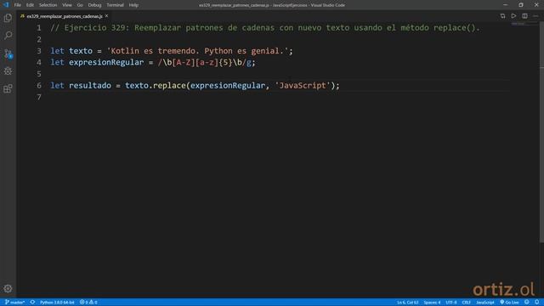Image resolution: width=544 pixels, height=306 pixels.
Task: Click the feedback smiley icon in status bar
Action: pyautogui.click(x=527, y=303)
